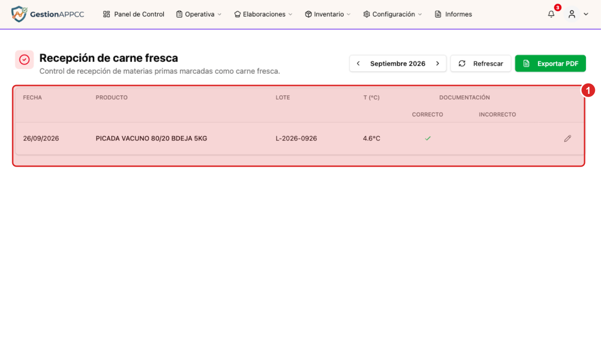This screenshot has height=338, width=601.
Task: Open the notifications bell icon
Action: point(551,14)
